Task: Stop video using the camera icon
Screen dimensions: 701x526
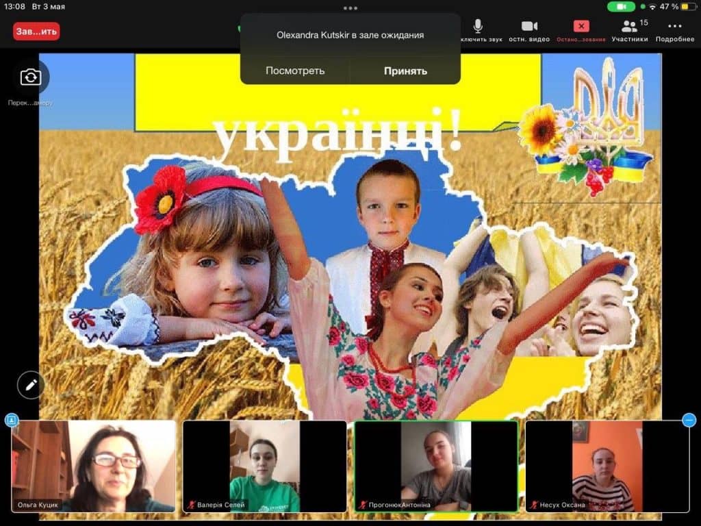Action: coord(529,27)
